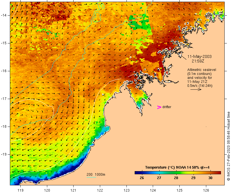Click the latitude label '-18'
Screen dimensions: 232x193
coord(4,127)
